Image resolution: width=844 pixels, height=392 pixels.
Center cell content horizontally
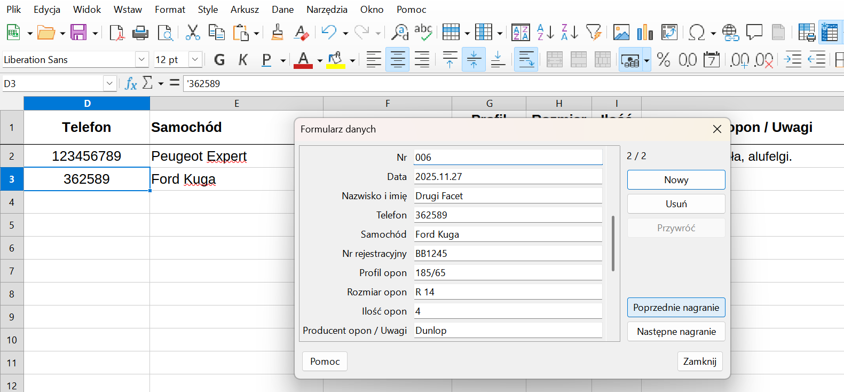(398, 60)
